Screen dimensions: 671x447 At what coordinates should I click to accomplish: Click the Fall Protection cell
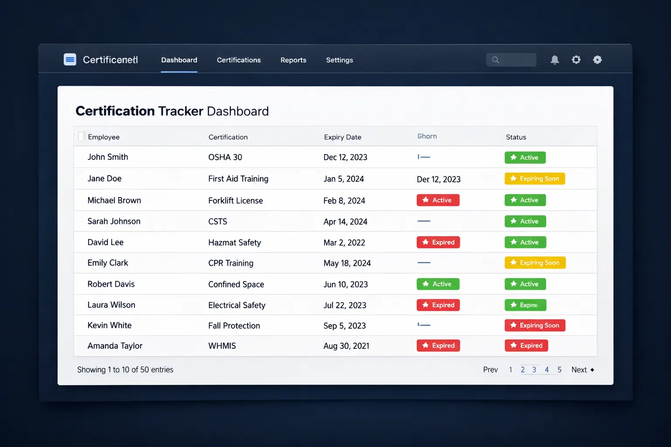pos(234,326)
